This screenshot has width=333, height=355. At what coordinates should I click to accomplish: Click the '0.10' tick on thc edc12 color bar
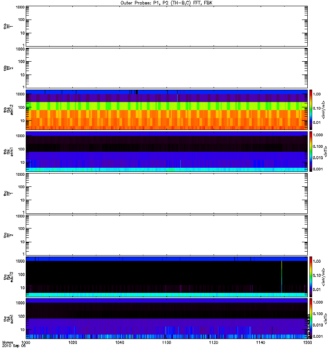pos(317,275)
